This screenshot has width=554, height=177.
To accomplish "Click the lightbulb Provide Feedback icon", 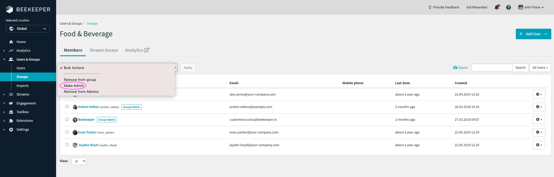I will tap(430, 7).
